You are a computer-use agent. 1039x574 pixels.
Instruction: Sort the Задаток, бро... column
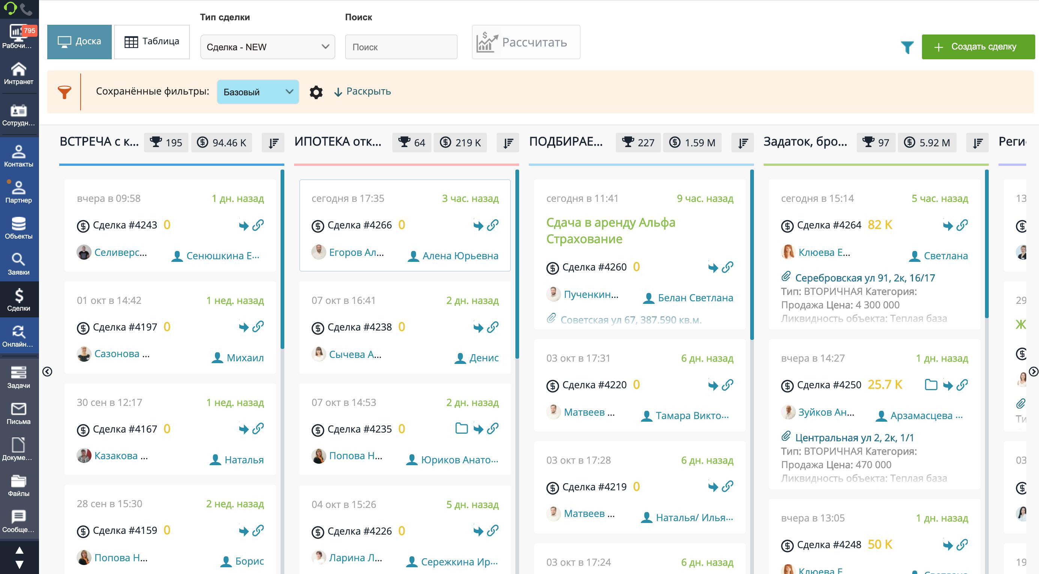point(978,143)
